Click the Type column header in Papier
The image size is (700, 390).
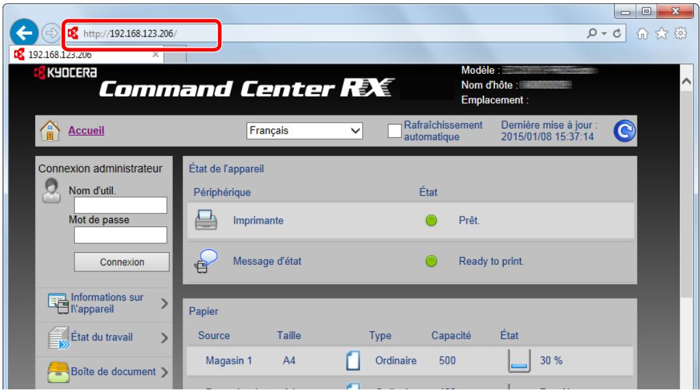[x=380, y=336]
